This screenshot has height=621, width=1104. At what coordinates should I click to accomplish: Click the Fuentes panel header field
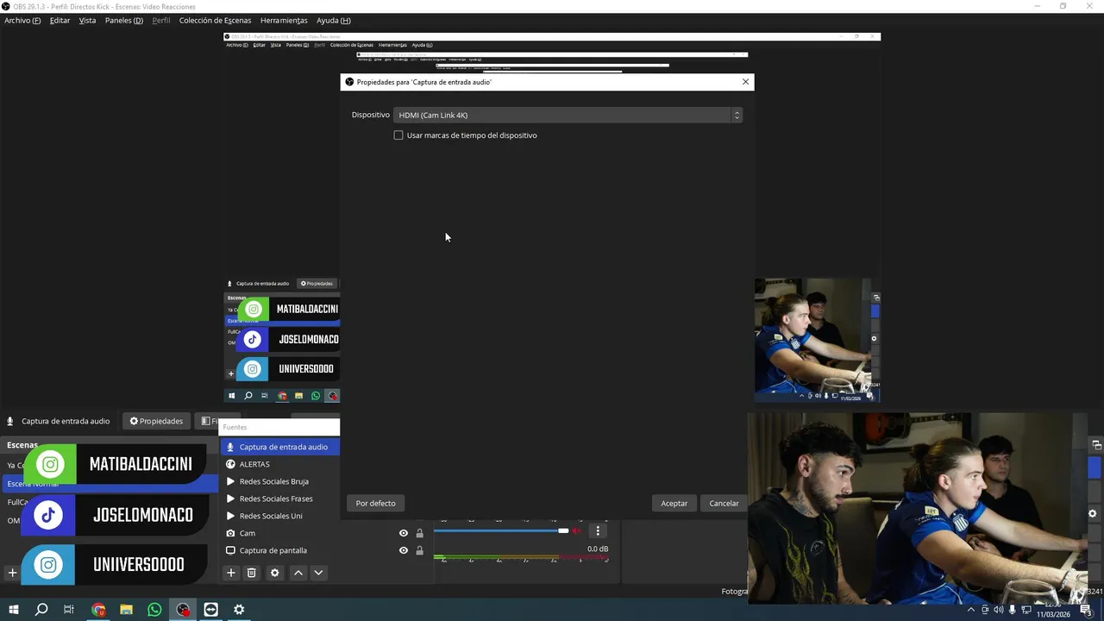[279, 427]
